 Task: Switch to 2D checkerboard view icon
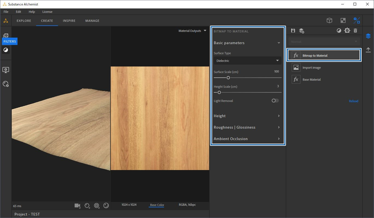point(343,20)
